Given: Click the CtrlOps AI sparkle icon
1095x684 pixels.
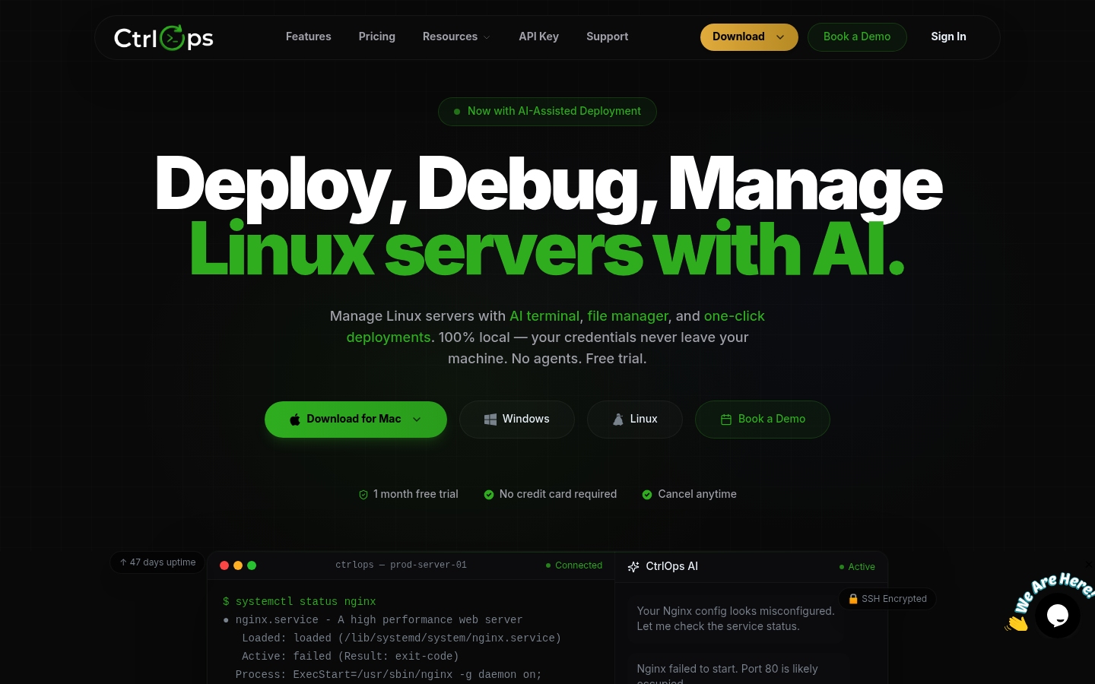Looking at the screenshot, I should point(633,567).
